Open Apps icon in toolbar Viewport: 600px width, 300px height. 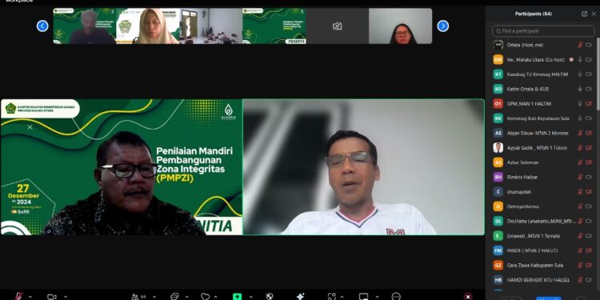[x=332, y=297]
